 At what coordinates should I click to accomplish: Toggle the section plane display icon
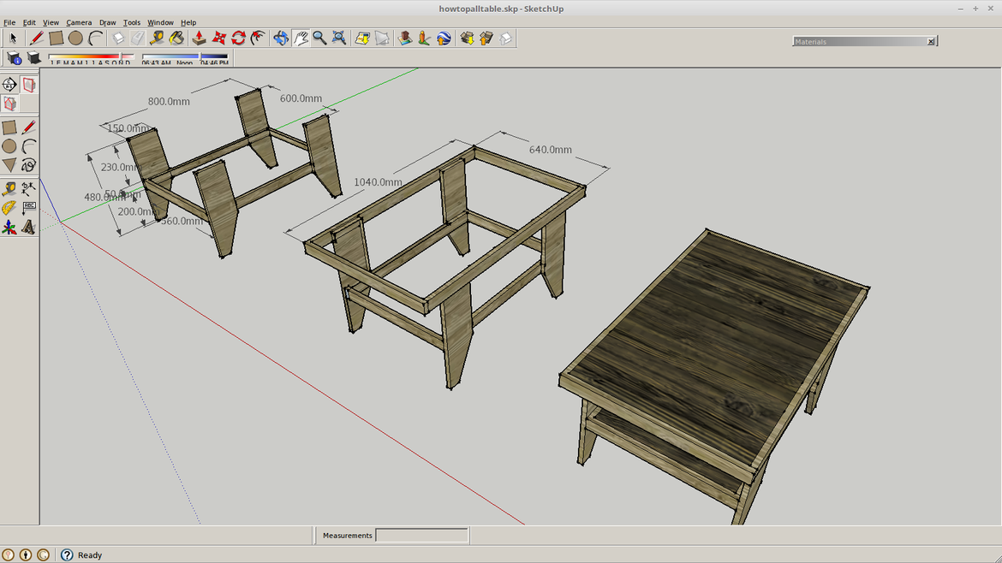28,85
